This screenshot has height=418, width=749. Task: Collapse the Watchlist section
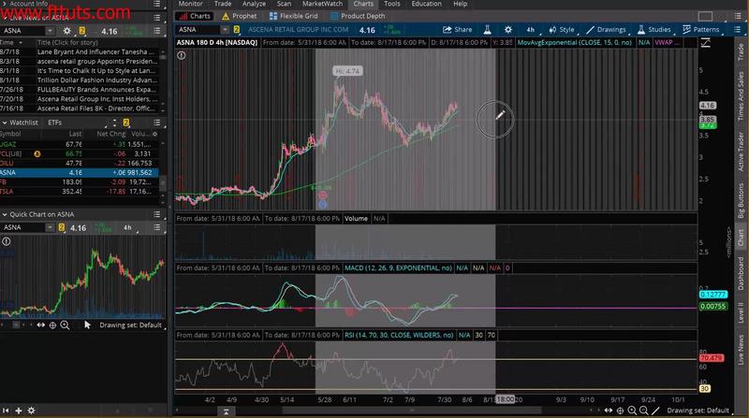click(5, 123)
